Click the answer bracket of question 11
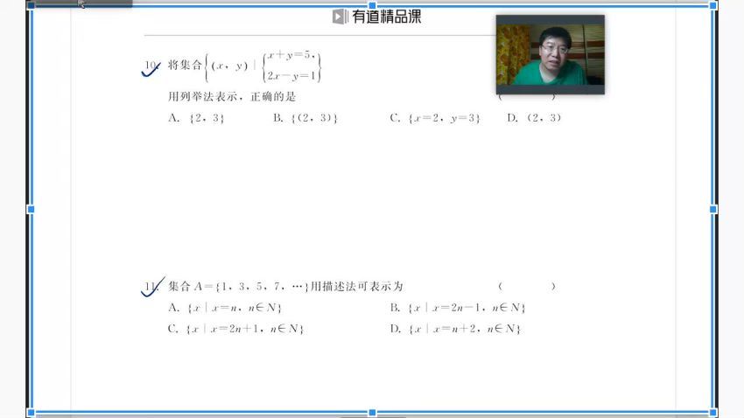This screenshot has height=418, width=744. click(x=527, y=286)
